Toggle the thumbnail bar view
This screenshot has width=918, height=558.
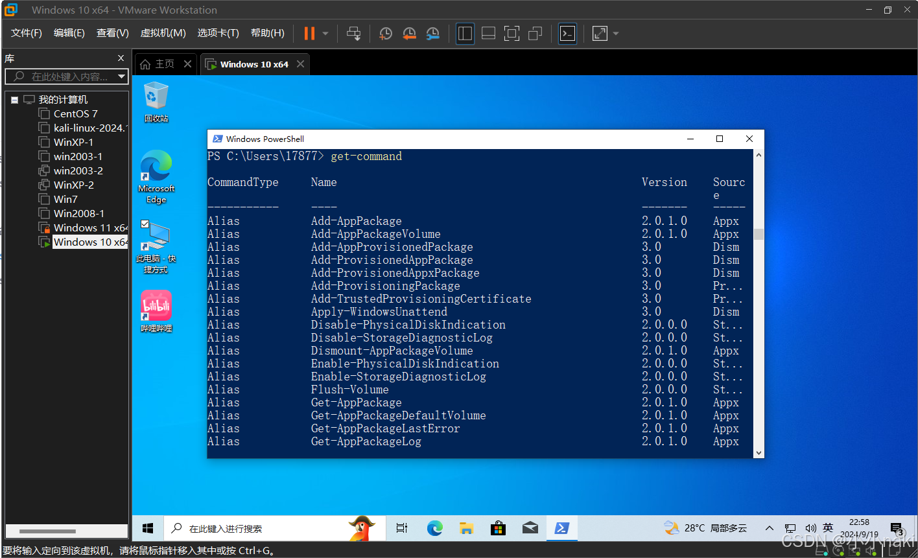[488, 33]
